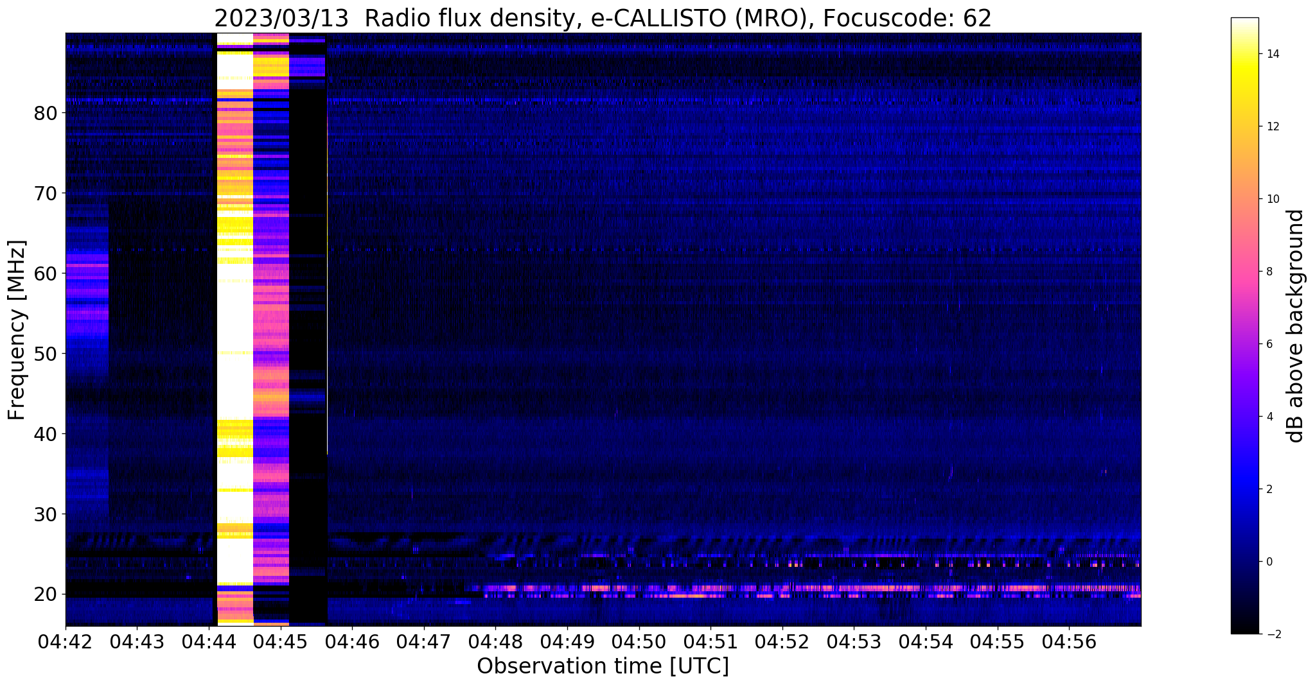Click the 20 MHz frequency tick label
Image resolution: width=1315 pixels, height=685 pixels.
46,594
